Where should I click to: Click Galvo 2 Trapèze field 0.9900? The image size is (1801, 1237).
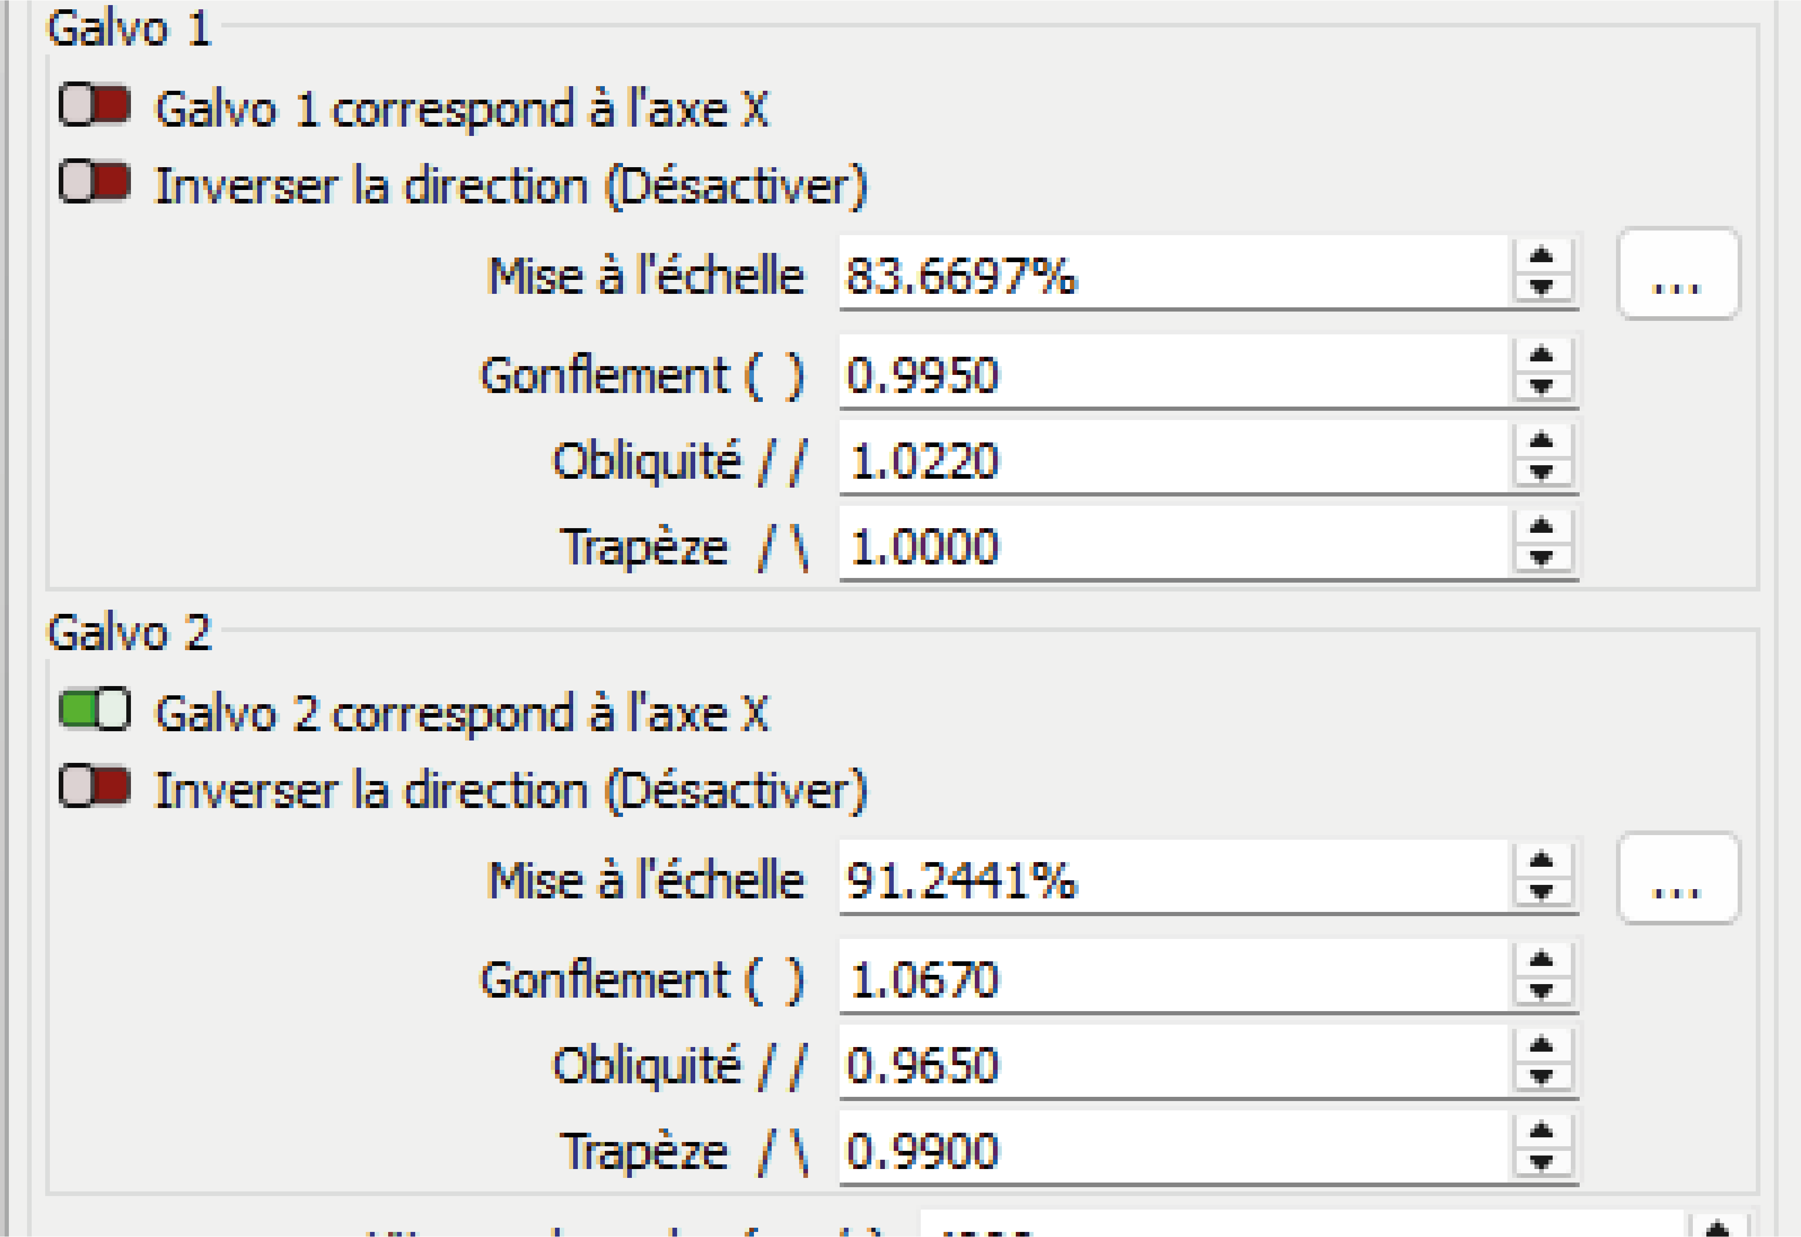(x=1174, y=1147)
